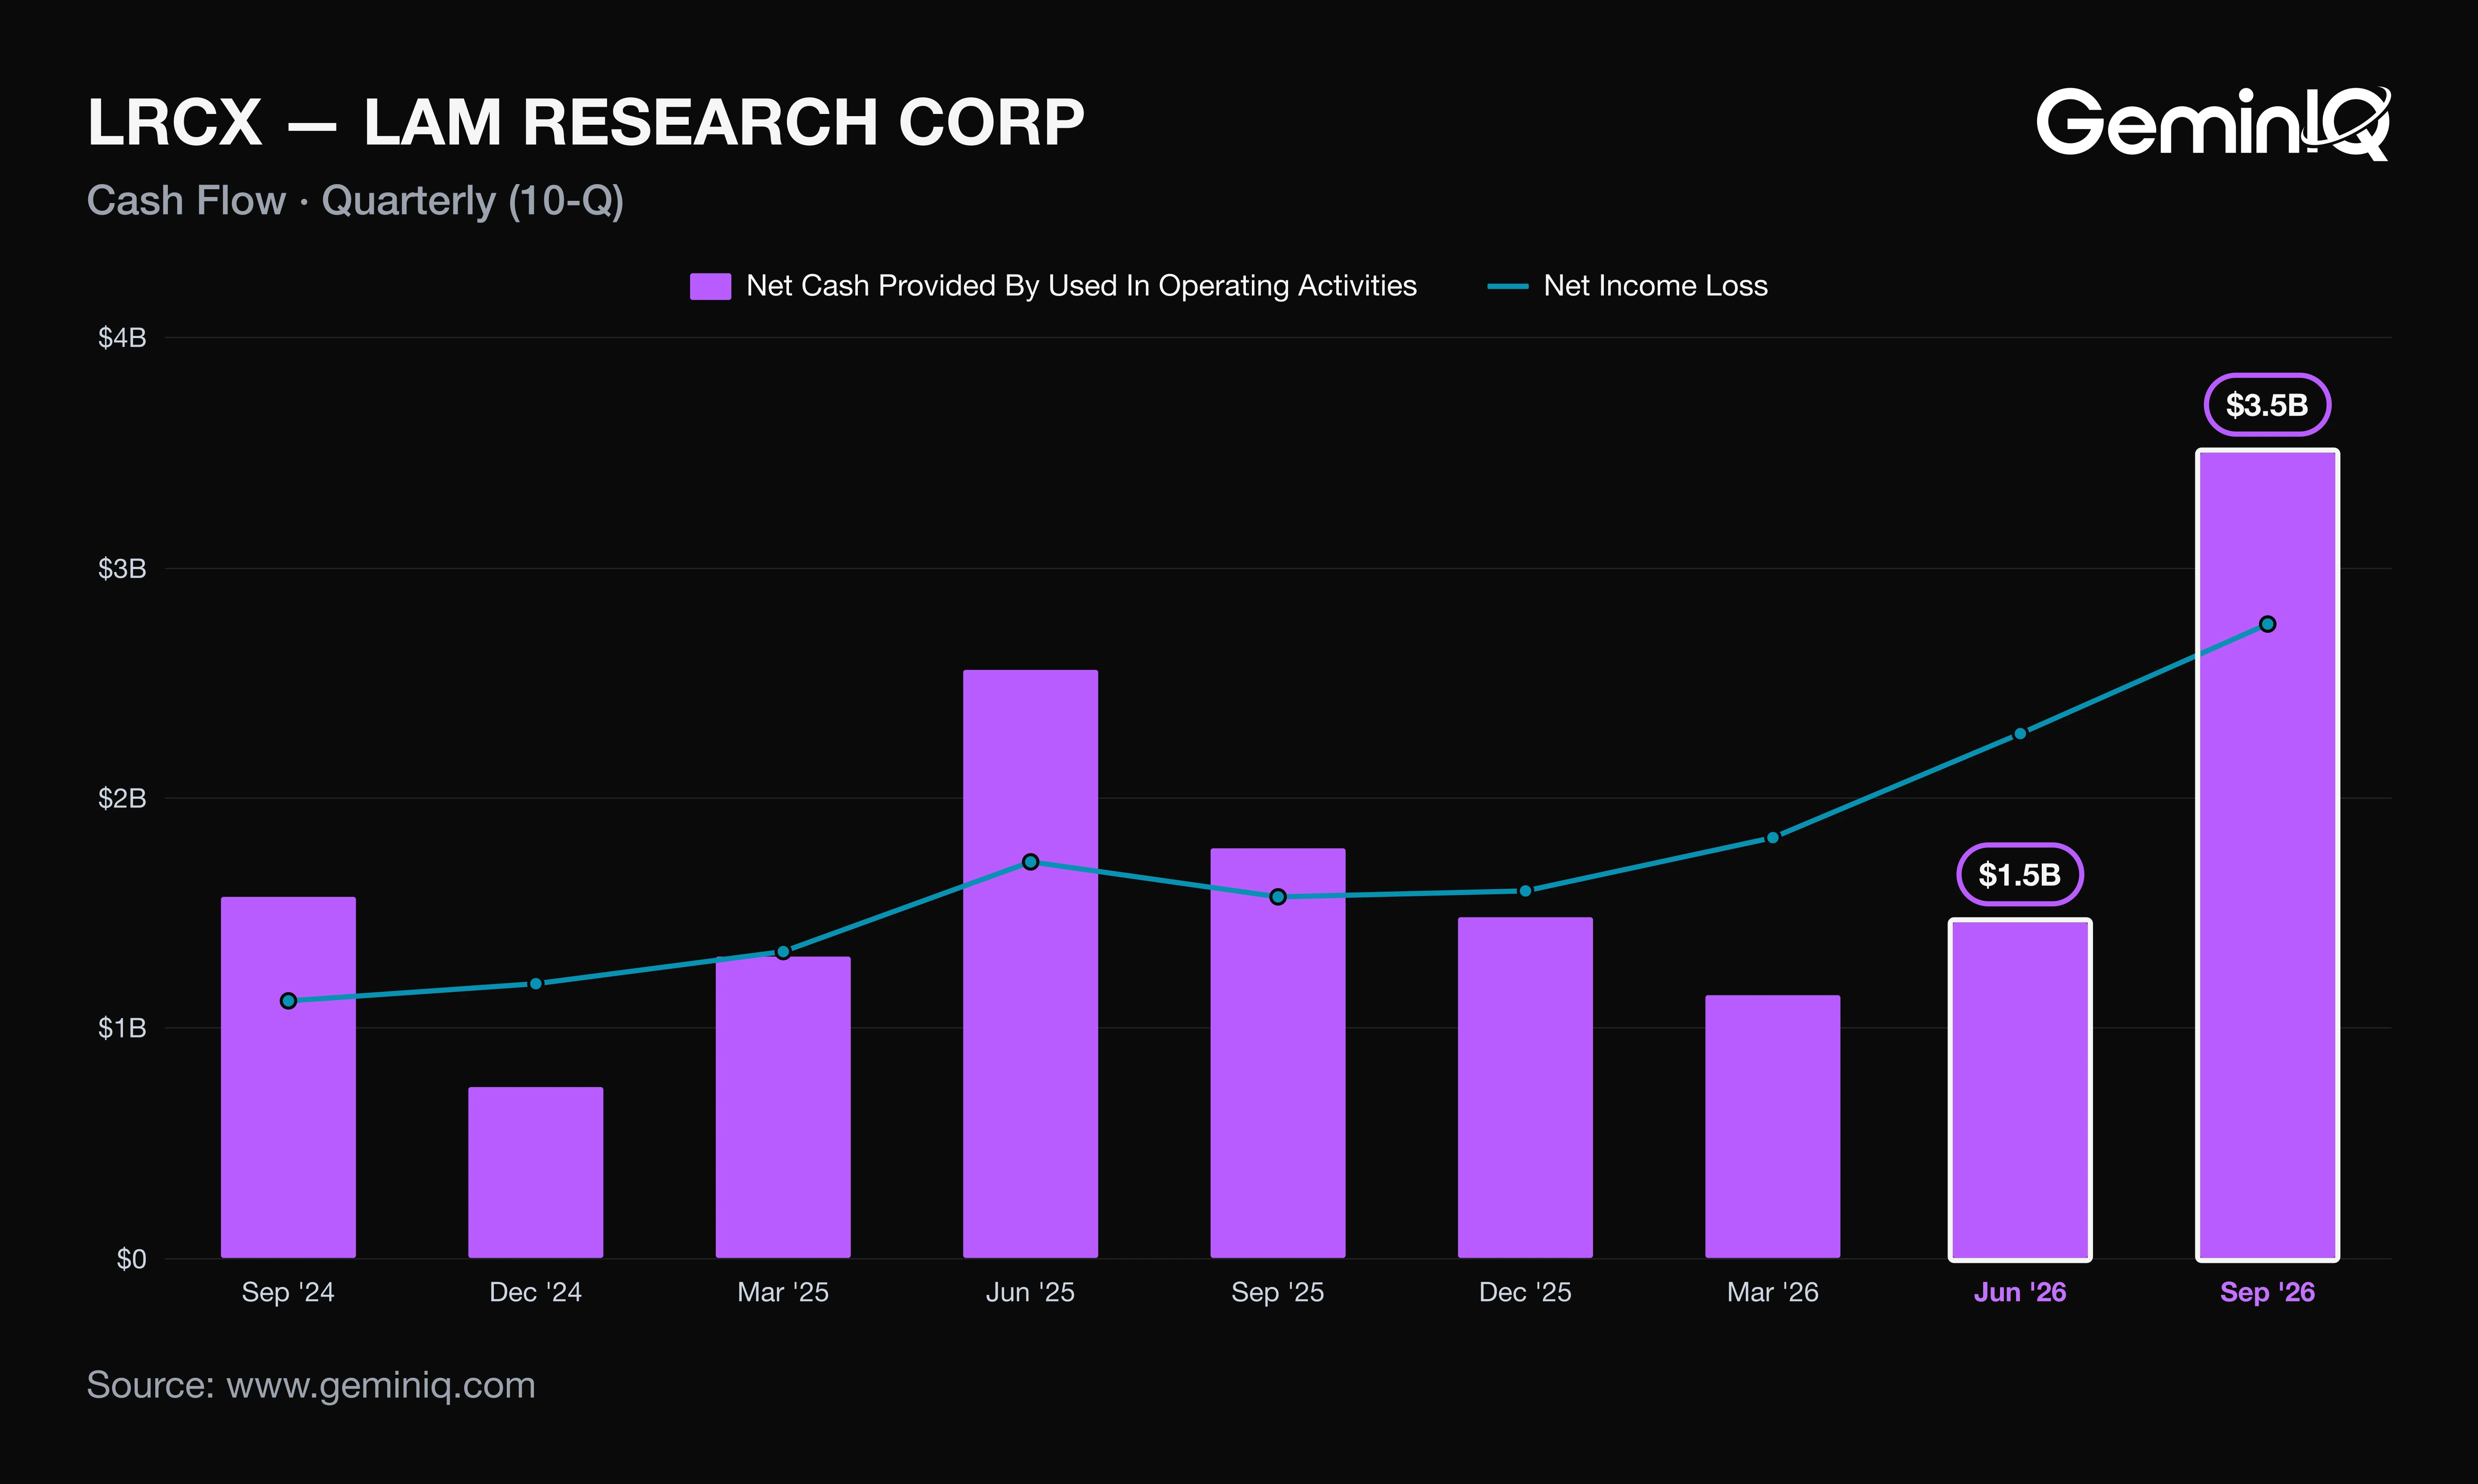Click the Sep '26 x-axis label

2267,1292
